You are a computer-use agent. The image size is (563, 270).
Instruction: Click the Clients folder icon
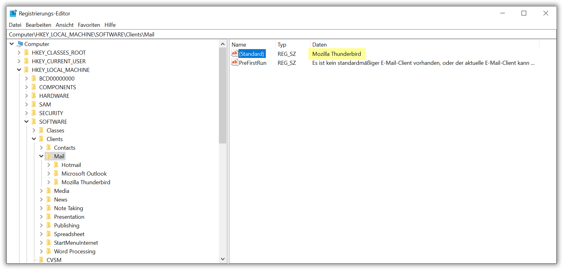[41, 139]
